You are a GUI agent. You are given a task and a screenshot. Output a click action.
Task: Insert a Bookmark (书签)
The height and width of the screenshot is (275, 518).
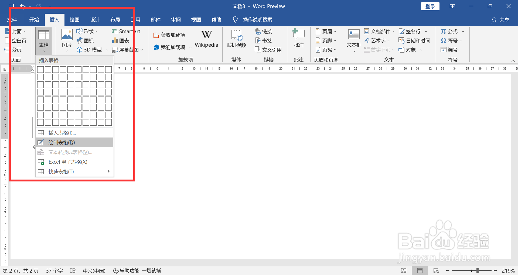[x=264, y=41]
